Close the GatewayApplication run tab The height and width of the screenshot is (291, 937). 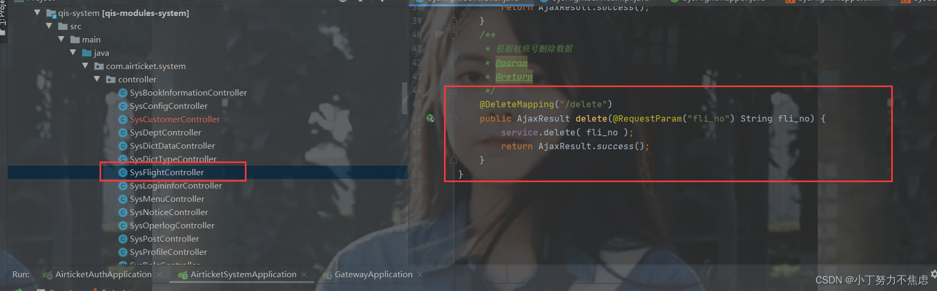(x=420, y=275)
